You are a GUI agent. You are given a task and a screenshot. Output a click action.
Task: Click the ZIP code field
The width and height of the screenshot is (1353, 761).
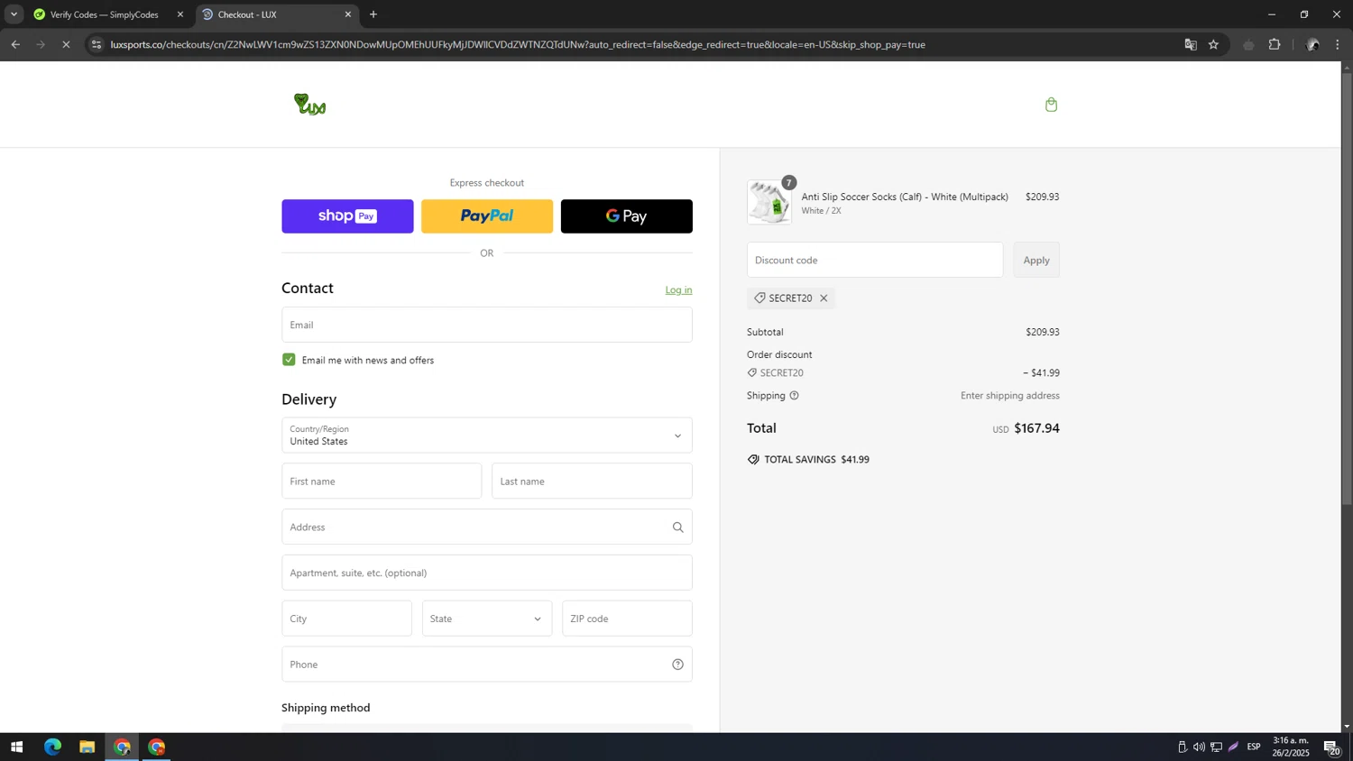(627, 619)
